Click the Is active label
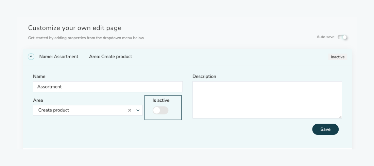This screenshot has width=374, height=166. click(x=161, y=100)
